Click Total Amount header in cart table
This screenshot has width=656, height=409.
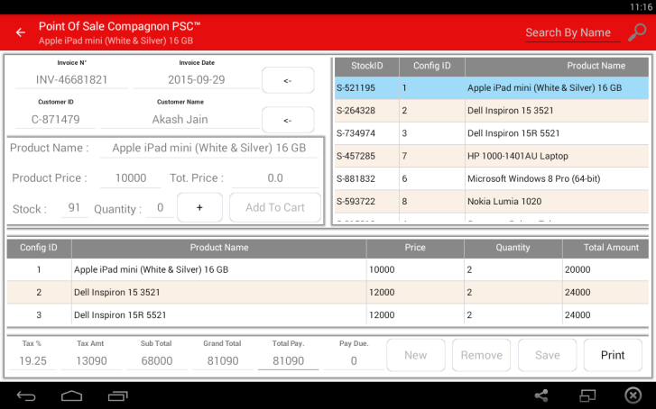click(x=605, y=248)
